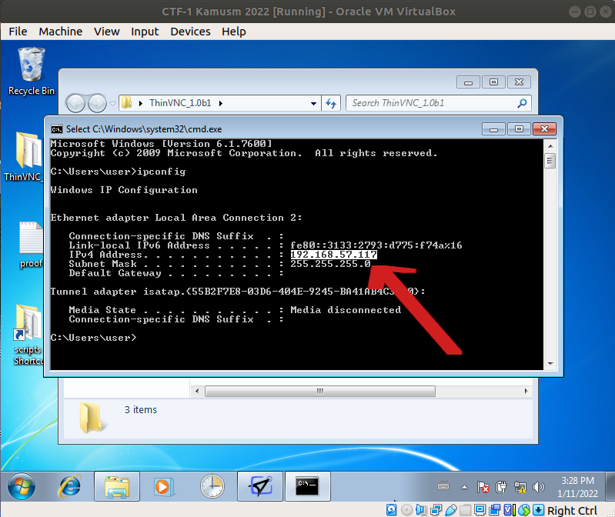Launch Internet Explorer from the taskbar

(x=70, y=486)
